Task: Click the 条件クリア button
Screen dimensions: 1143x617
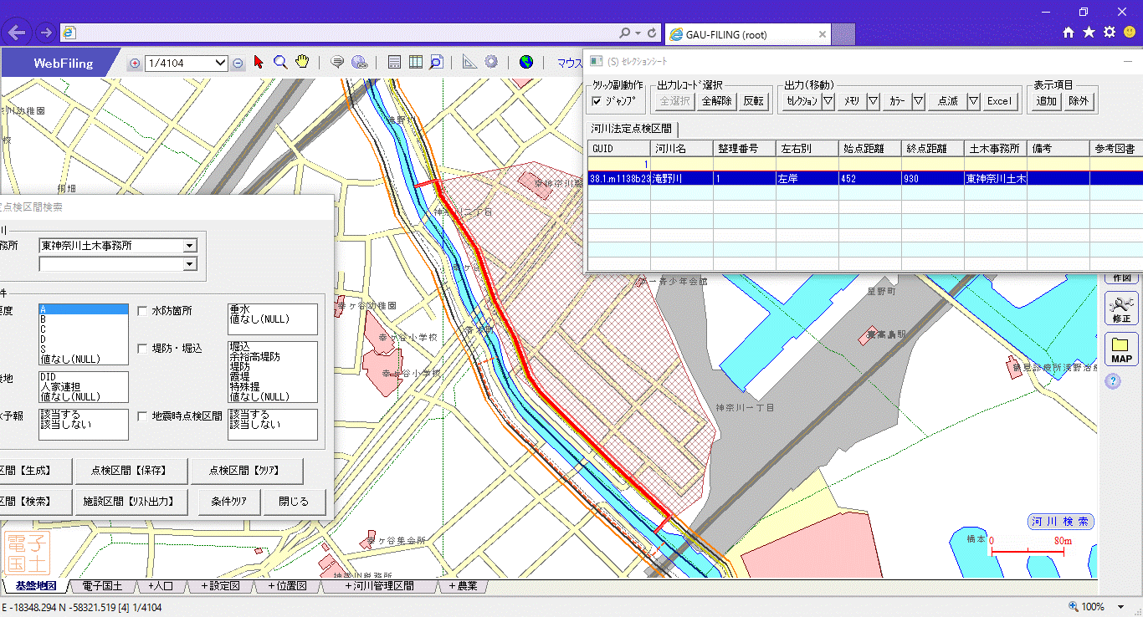Action: [228, 502]
